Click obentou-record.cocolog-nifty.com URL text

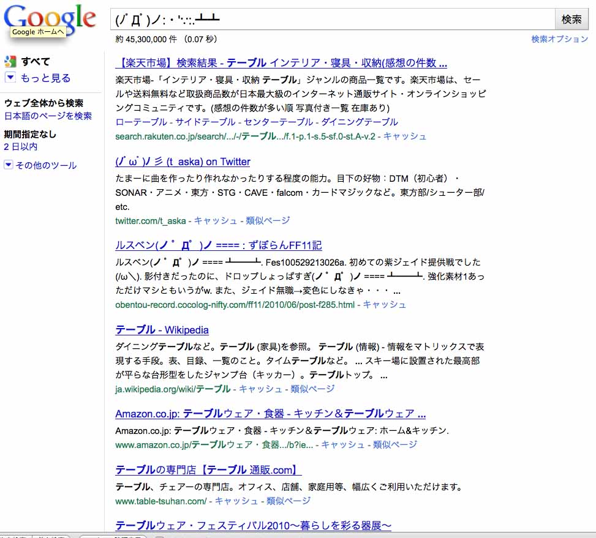tap(235, 305)
